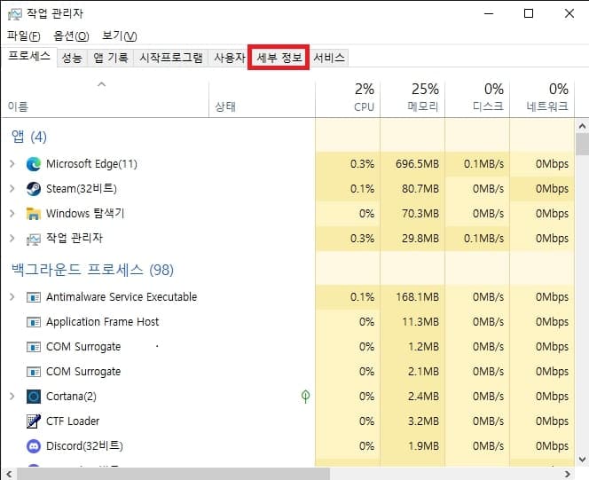Maximize the 작업 관리자 window
Viewport: 589px width, 480px height.
coord(529,13)
